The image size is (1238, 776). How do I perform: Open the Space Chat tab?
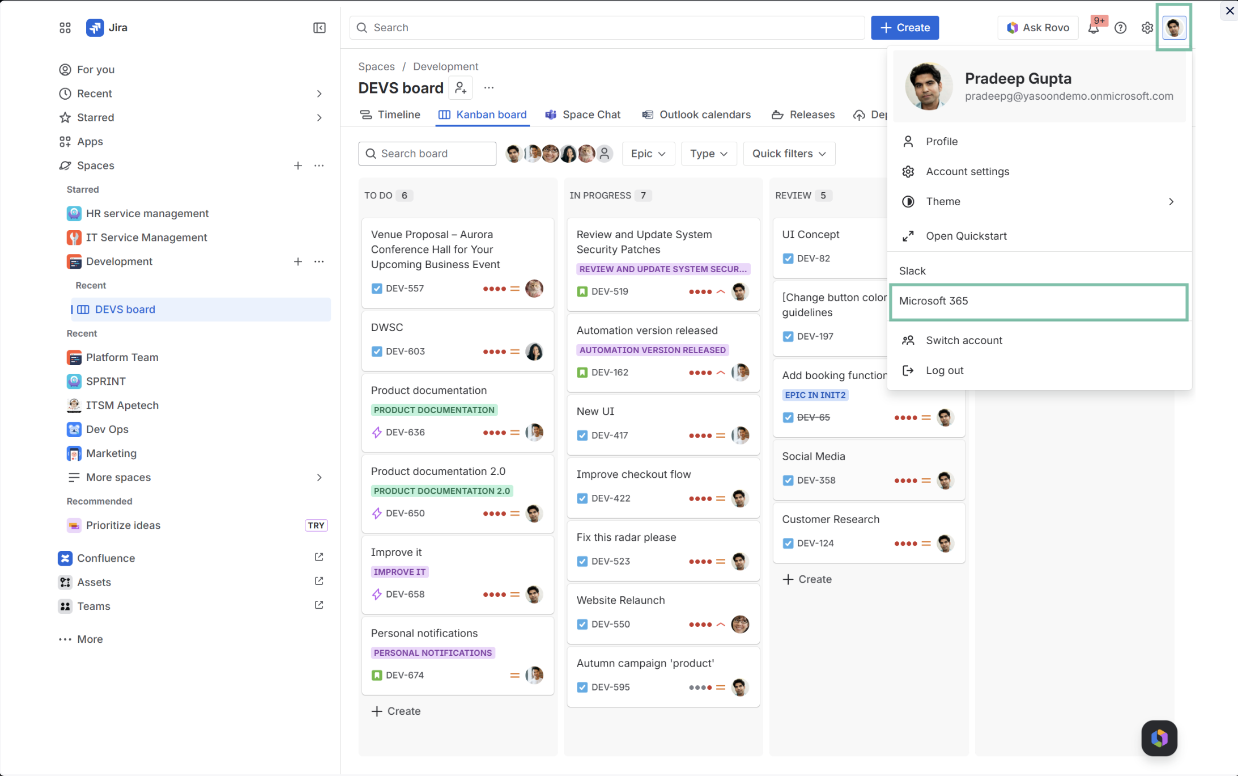[583, 115]
